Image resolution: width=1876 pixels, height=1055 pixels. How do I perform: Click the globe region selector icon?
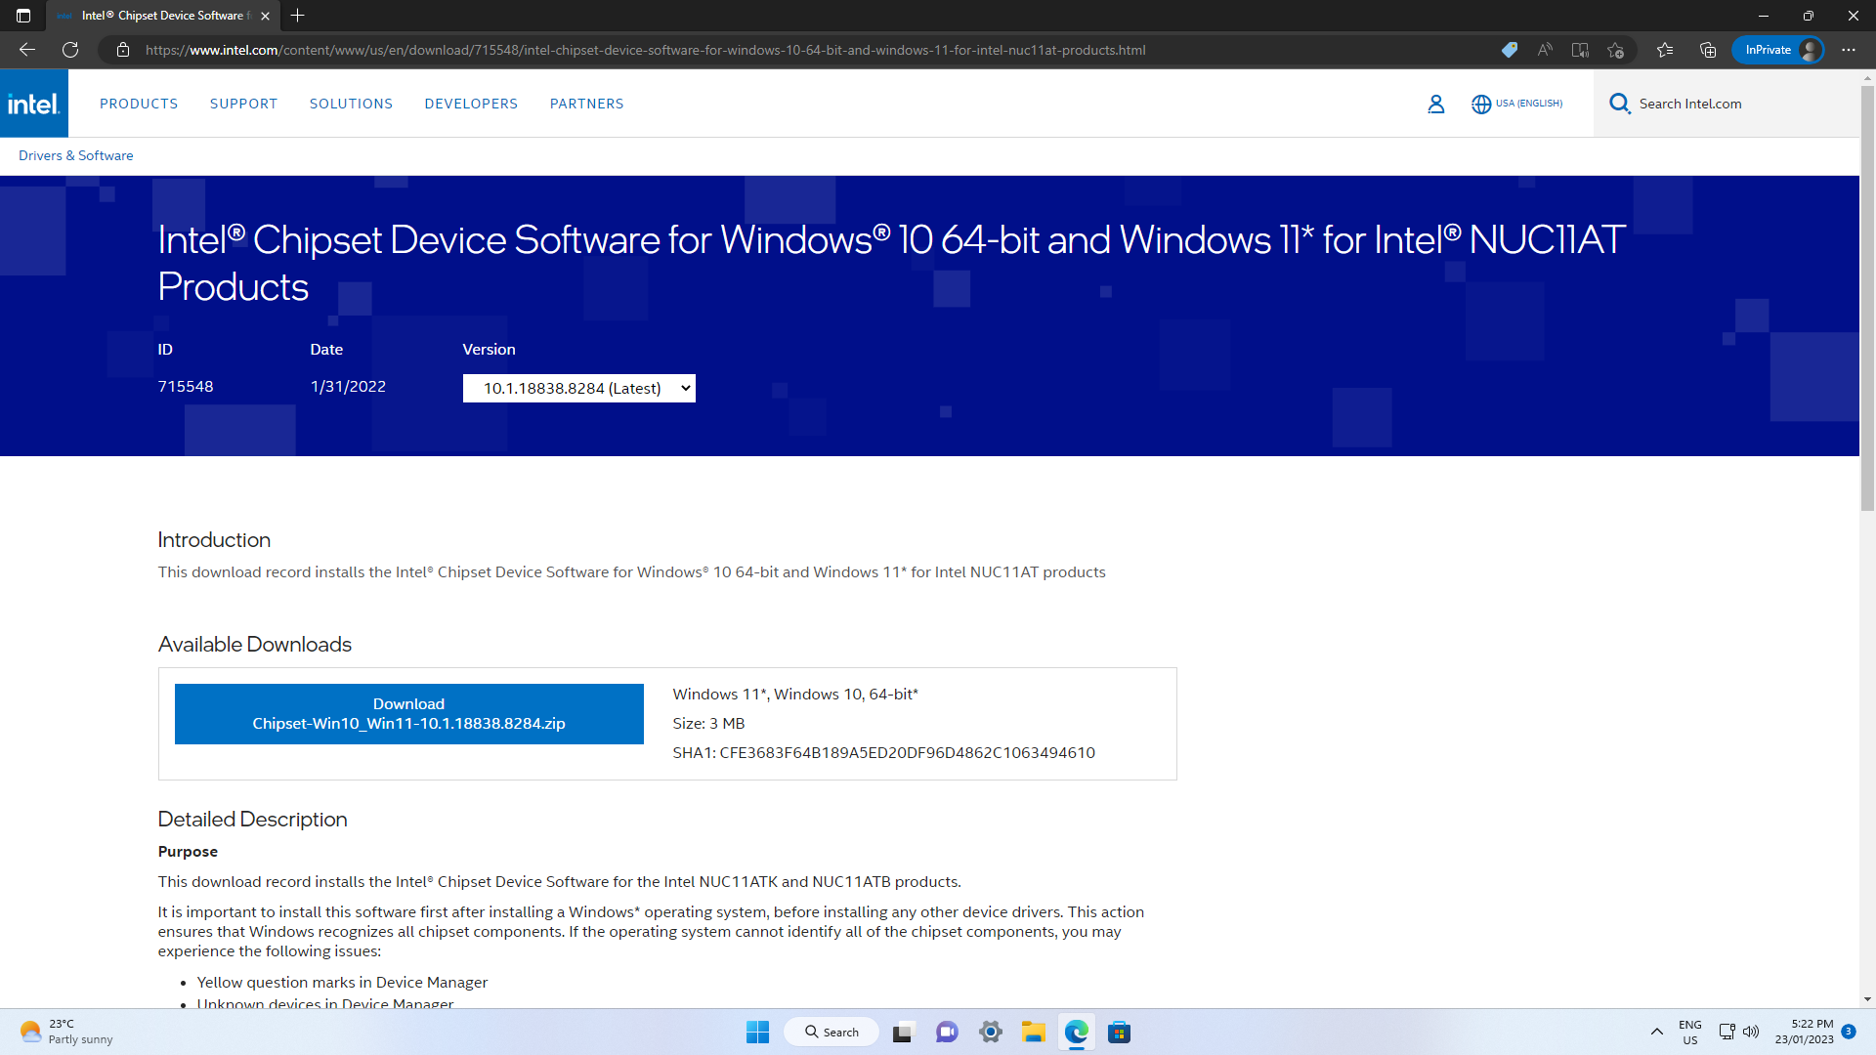(x=1481, y=104)
